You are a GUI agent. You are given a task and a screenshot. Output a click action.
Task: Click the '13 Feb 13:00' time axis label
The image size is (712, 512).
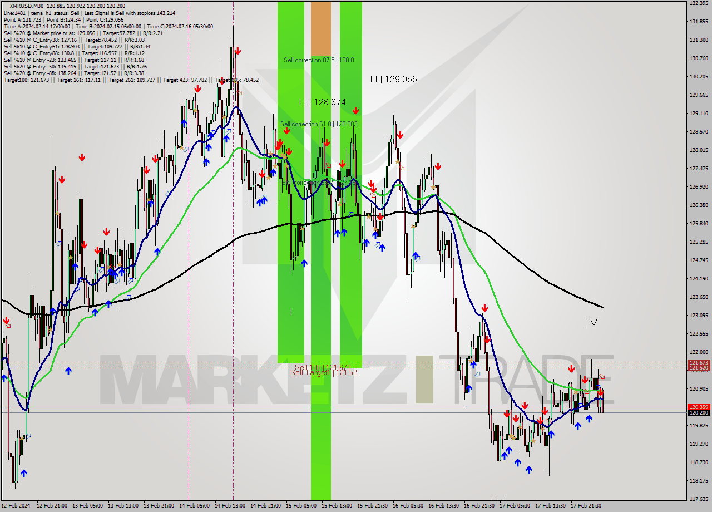[x=123, y=506]
